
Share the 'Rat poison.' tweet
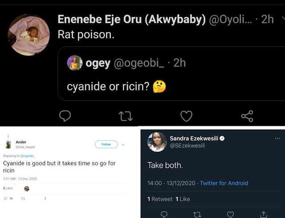[x=247, y=116]
